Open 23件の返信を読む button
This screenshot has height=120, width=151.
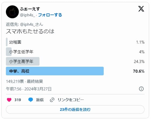[75, 110]
